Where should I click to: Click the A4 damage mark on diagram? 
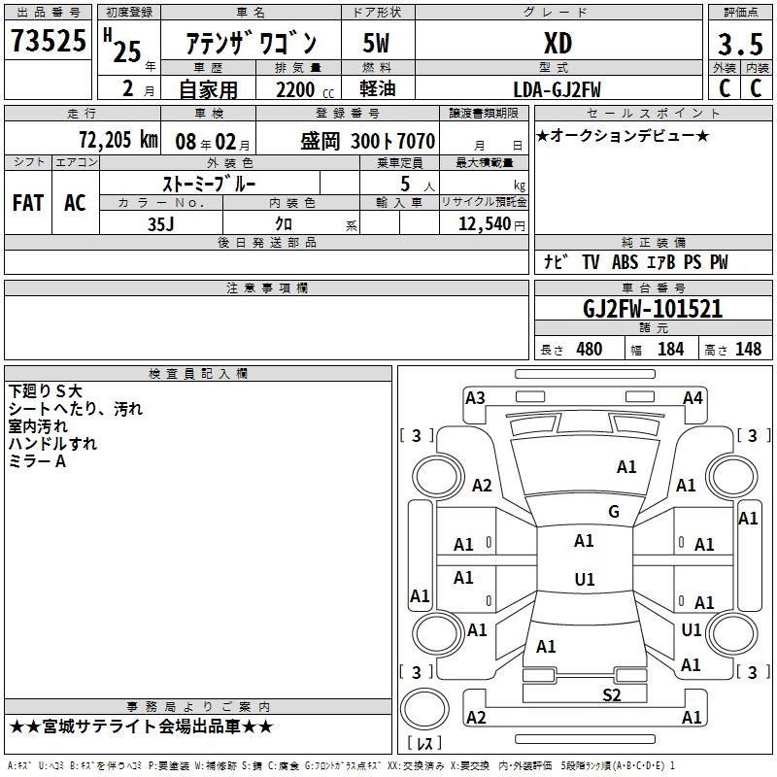pyautogui.click(x=693, y=397)
